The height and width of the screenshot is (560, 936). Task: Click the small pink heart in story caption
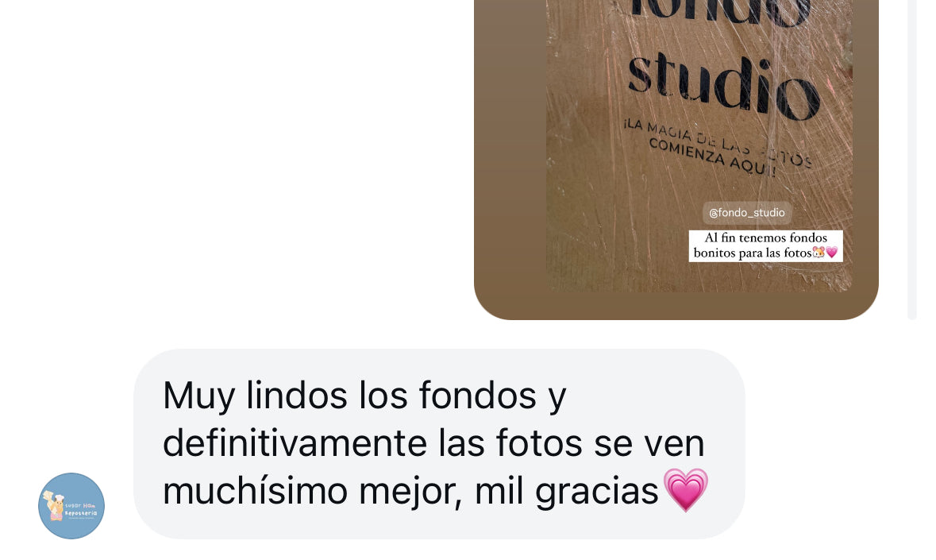[831, 253]
